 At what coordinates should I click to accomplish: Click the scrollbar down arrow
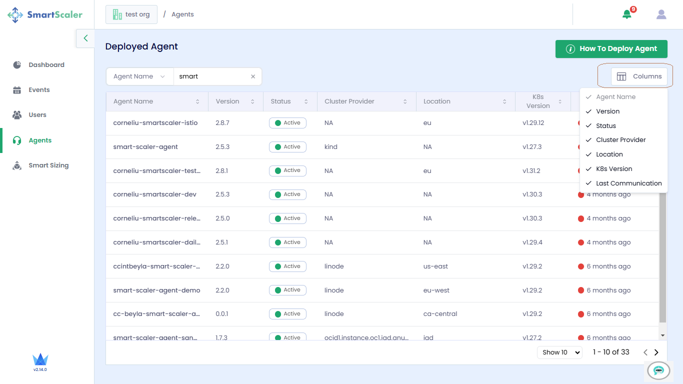pyautogui.click(x=662, y=335)
